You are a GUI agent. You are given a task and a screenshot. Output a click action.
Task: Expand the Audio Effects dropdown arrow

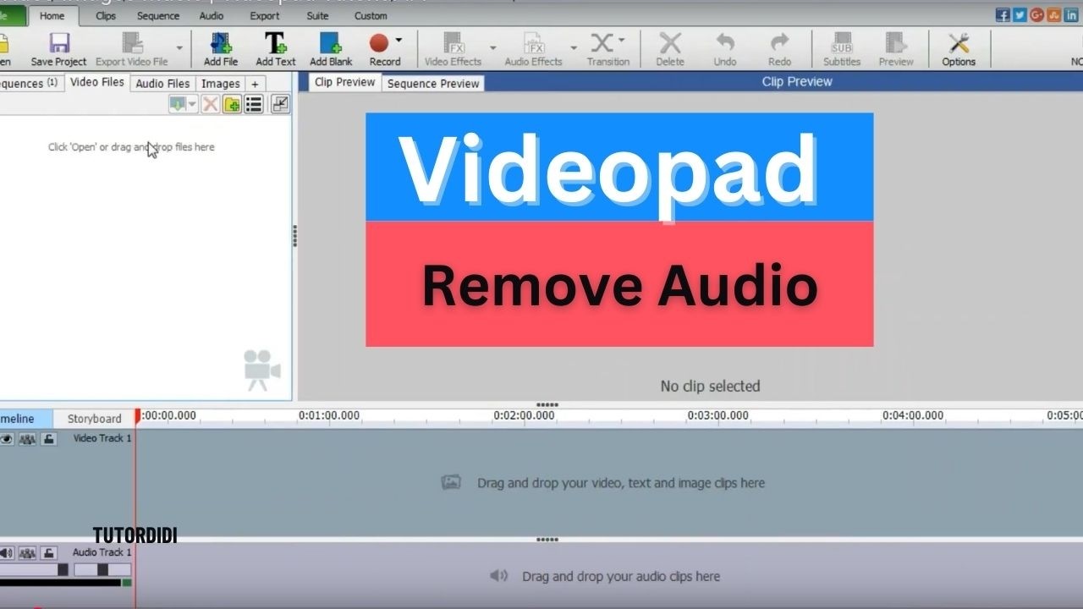coord(573,48)
